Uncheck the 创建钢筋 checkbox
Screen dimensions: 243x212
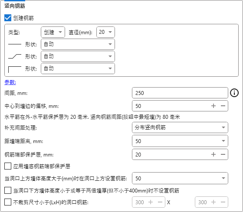[x=8, y=18]
